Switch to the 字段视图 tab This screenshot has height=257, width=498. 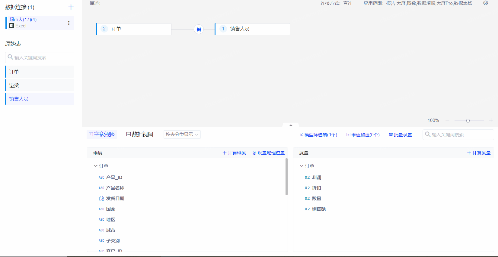point(102,134)
